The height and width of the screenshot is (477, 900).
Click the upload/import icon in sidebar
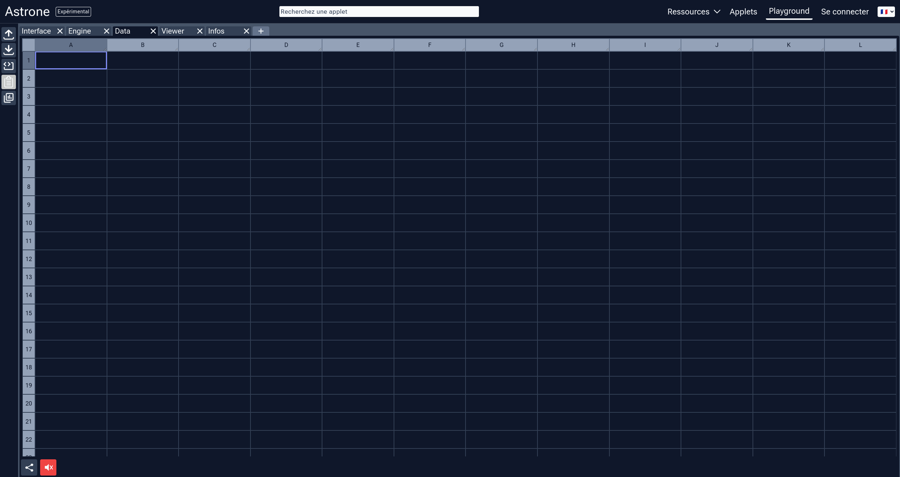8,34
